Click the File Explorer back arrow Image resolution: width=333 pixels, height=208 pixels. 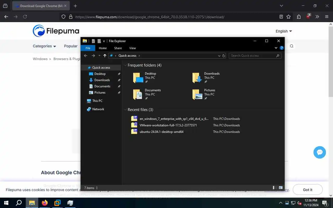pyautogui.click(x=86, y=56)
